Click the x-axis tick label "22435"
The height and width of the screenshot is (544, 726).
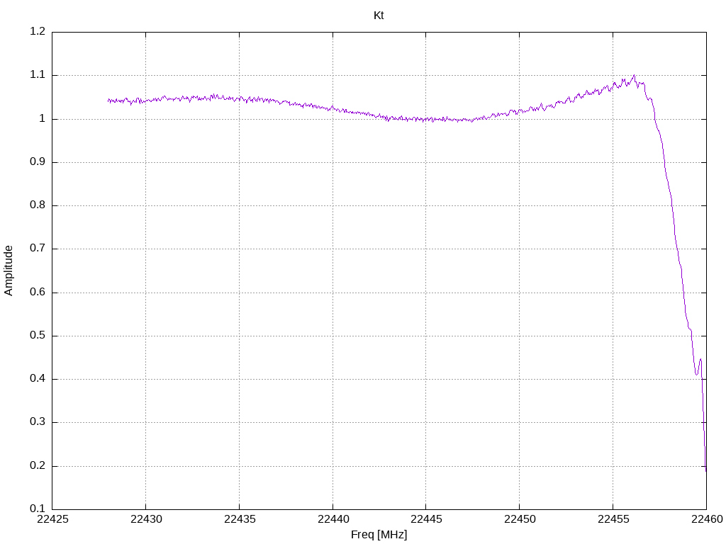(240, 519)
